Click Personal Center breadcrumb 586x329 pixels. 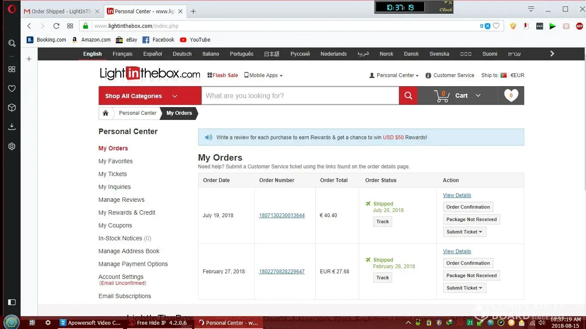click(138, 113)
